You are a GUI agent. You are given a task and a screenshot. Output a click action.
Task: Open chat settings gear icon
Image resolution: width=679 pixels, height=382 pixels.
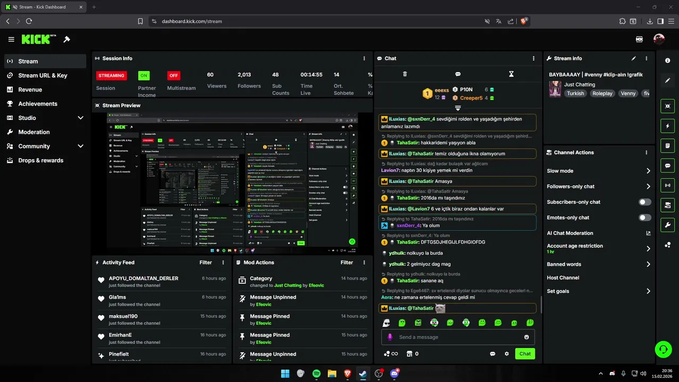click(x=507, y=354)
